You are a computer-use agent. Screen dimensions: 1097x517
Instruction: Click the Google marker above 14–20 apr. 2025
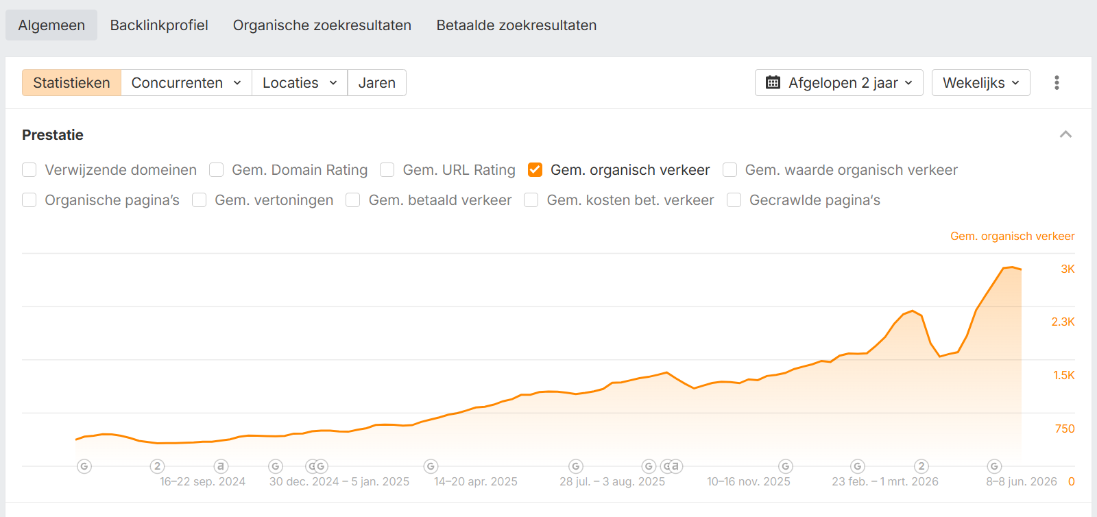click(431, 466)
